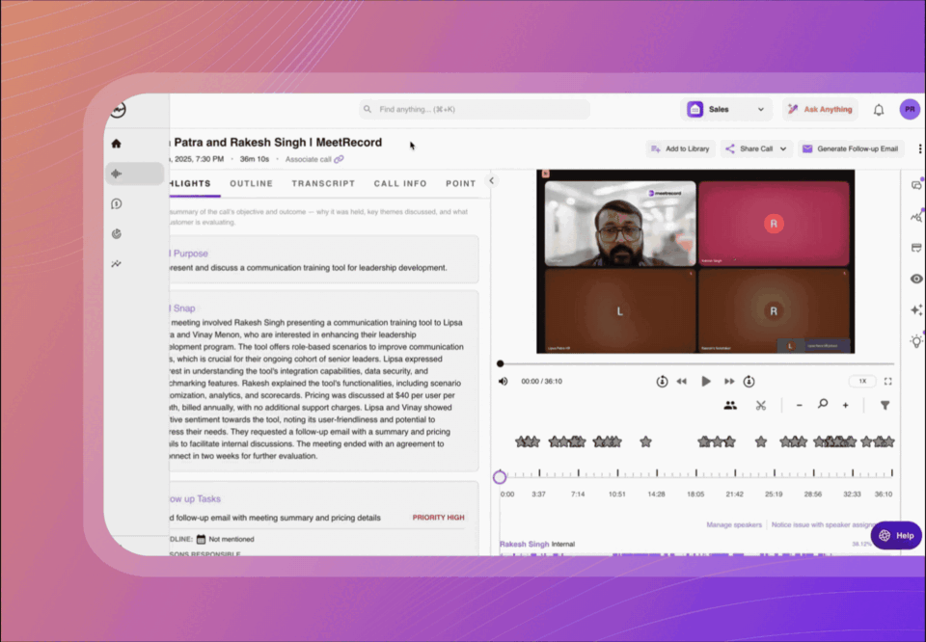Click the PRIORITY HIGH label

tap(438, 518)
